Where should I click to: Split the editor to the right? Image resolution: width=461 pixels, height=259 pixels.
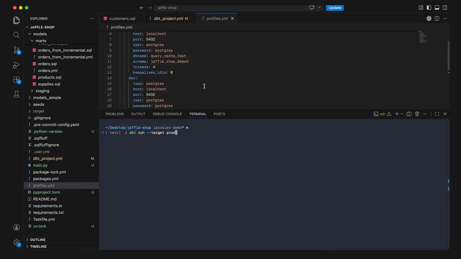[x=438, y=18]
